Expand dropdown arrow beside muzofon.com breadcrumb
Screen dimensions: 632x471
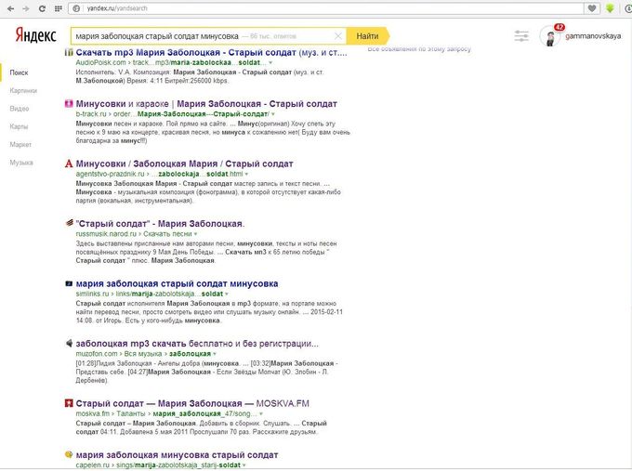pyautogui.click(x=215, y=354)
